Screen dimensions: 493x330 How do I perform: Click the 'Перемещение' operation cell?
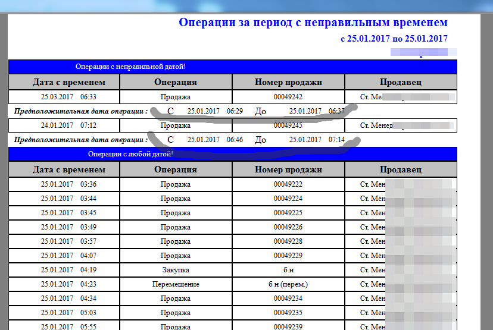(x=176, y=284)
